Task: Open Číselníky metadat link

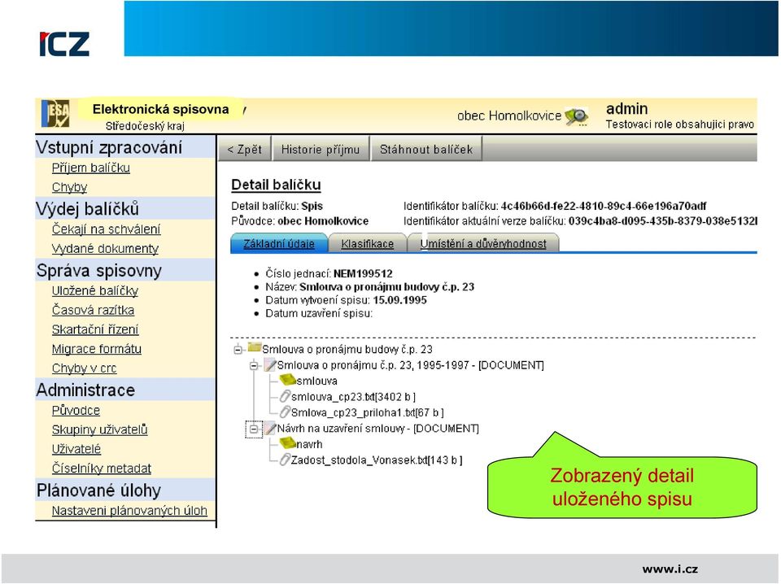Action: (101, 469)
